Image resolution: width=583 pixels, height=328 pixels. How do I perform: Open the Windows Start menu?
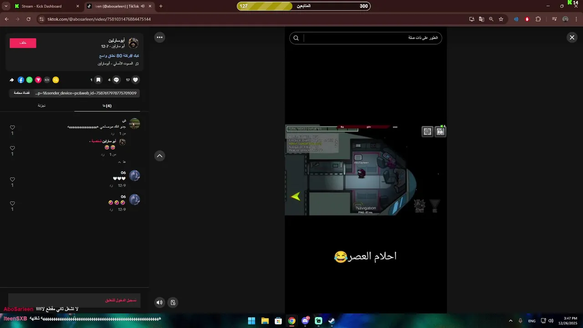click(x=251, y=321)
